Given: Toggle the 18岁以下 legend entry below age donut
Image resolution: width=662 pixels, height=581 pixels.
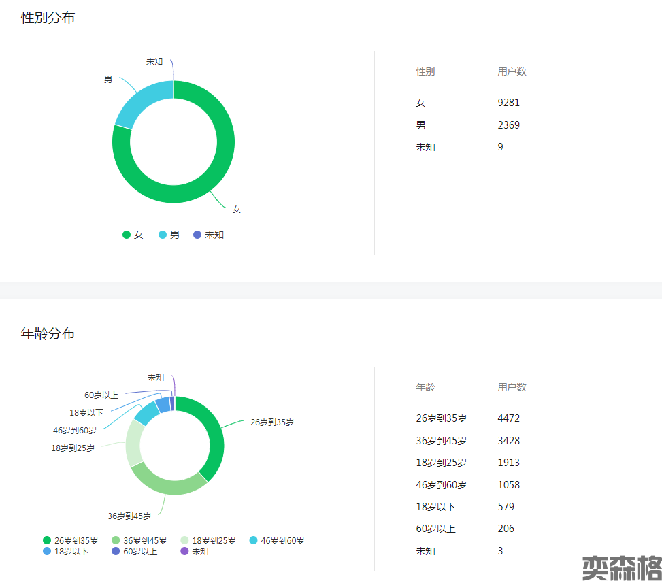Looking at the screenshot, I should click(66, 552).
